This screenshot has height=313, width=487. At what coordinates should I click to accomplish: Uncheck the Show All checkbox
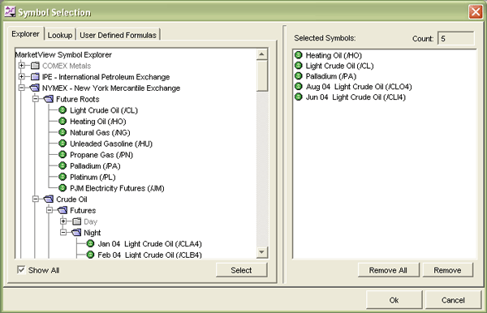tap(21, 270)
